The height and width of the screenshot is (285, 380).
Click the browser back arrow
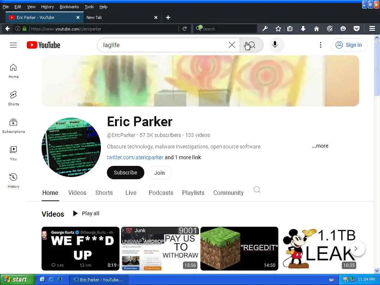(7, 29)
